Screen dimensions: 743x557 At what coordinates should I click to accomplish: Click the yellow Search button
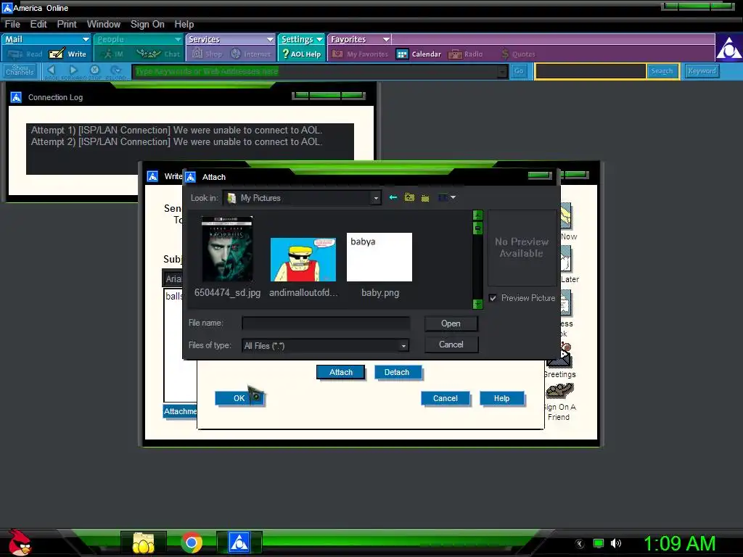tap(662, 71)
